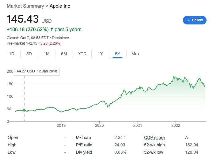
Task: Select the 1D time range tab
Action: 12,54
